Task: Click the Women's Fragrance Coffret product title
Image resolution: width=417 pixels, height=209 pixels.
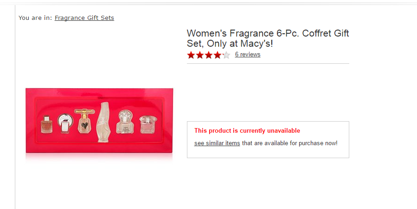Action: click(268, 38)
